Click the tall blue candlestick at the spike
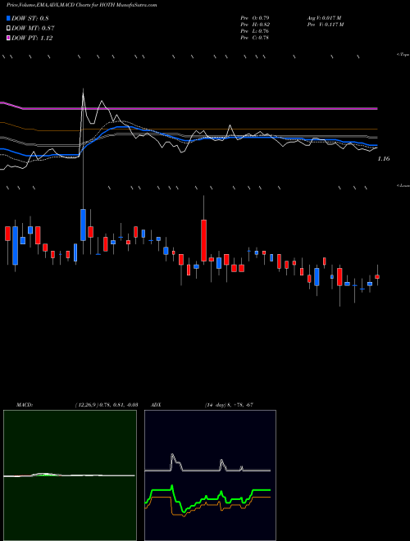410x541 pixels. point(83,225)
